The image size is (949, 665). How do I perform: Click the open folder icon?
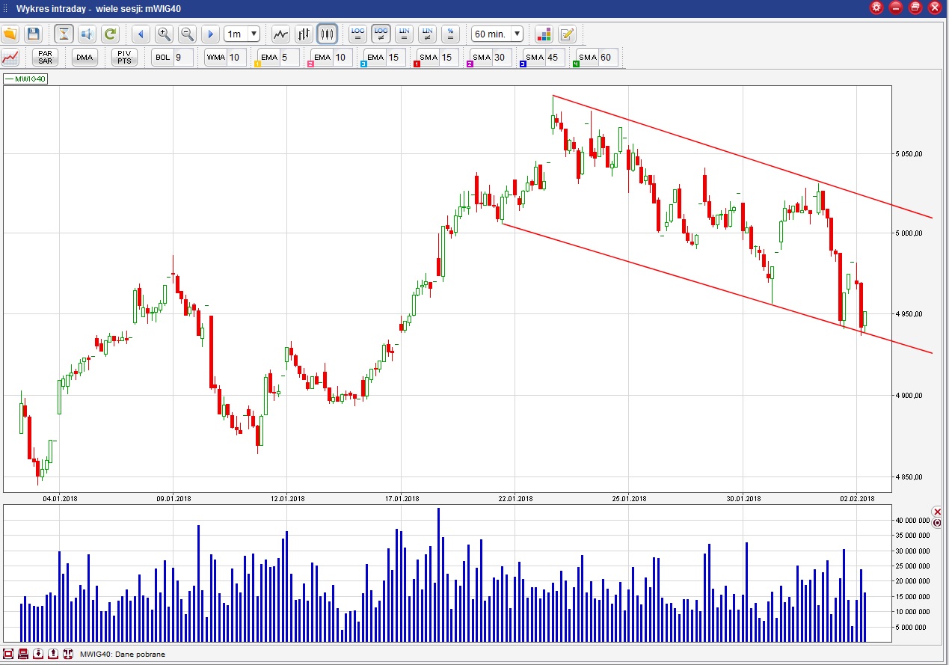(x=10, y=34)
